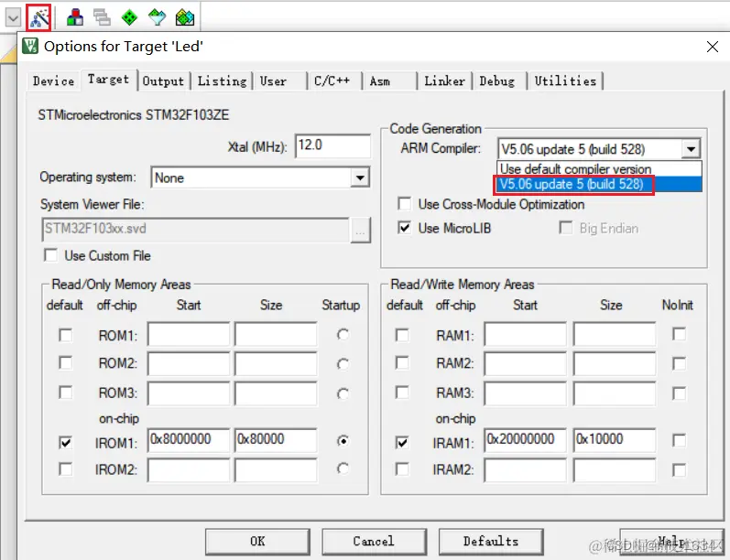Check the ROM1 default checkbox
The width and height of the screenshot is (730, 560).
tap(66, 335)
